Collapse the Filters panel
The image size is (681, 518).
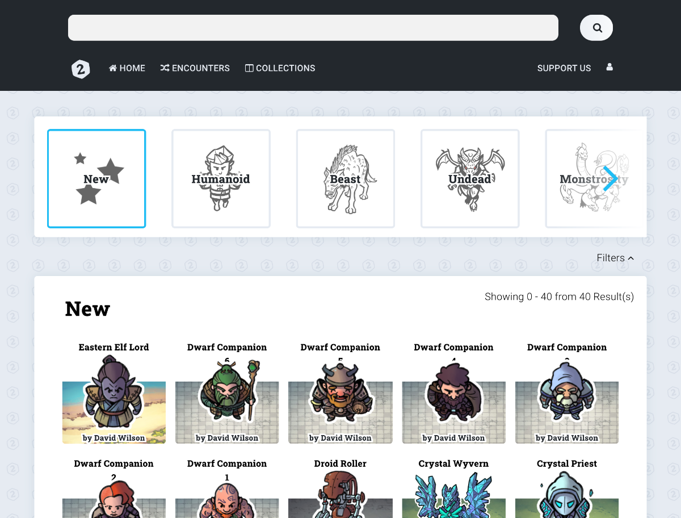pos(615,258)
